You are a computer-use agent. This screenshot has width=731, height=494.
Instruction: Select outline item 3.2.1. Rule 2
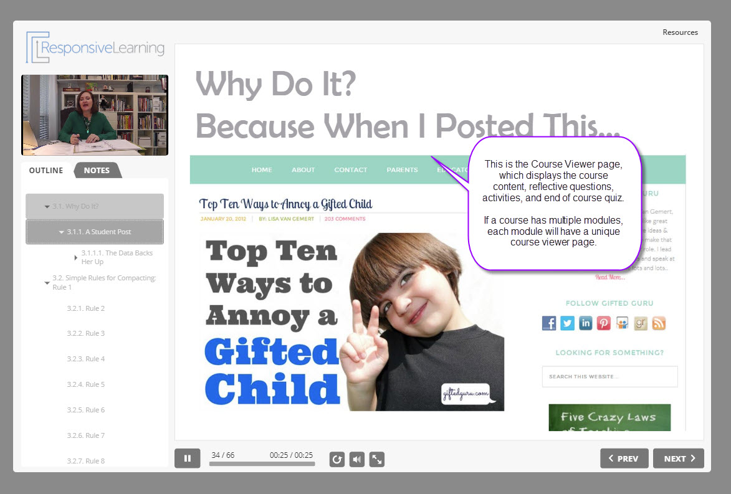click(x=86, y=308)
